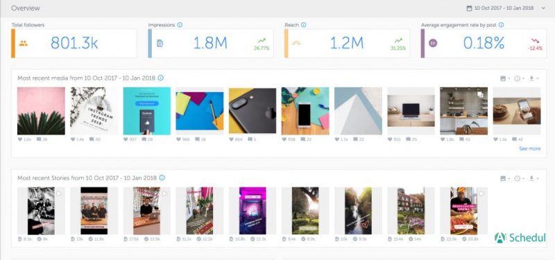The image size is (555, 260).
Task: Click the See more link
Action: coord(529,148)
